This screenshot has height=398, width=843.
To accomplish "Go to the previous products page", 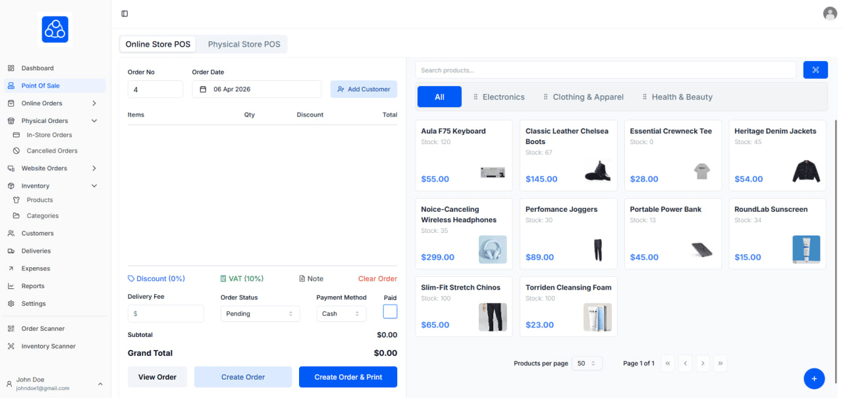I will pos(685,363).
